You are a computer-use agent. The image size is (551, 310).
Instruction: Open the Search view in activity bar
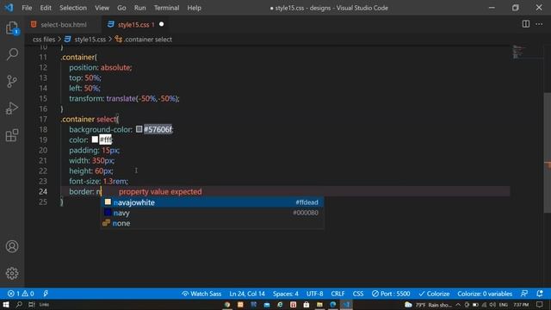12,54
